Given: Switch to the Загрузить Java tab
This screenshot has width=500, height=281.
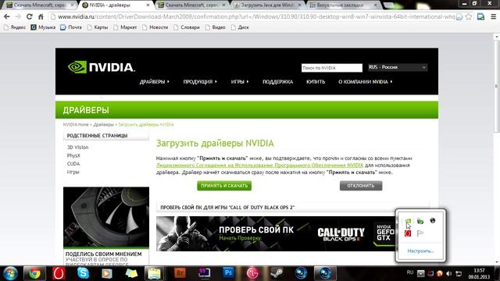Looking at the screenshot, I should 267,5.
